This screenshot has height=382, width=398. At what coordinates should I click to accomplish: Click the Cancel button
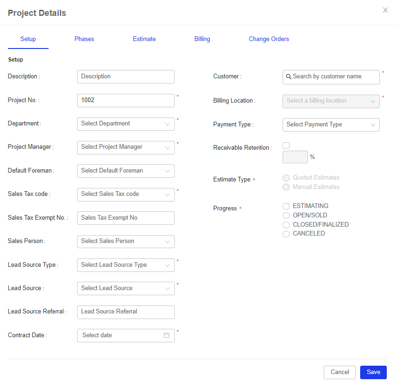coord(341,373)
